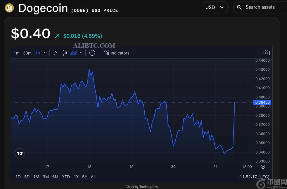This screenshot has width=287, height=189.
Task: Expand the time interval dropdown arrow
Action: [45, 53]
